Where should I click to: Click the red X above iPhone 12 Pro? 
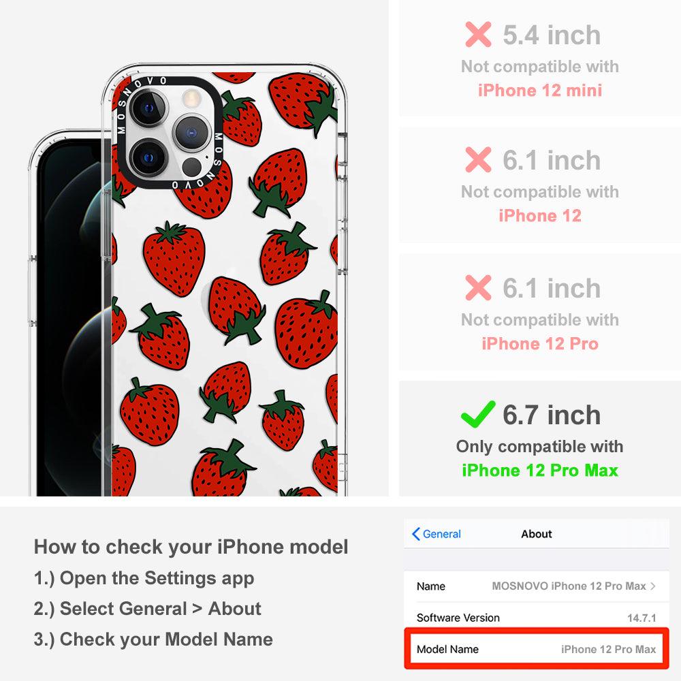pyautogui.click(x=478, y=287)
